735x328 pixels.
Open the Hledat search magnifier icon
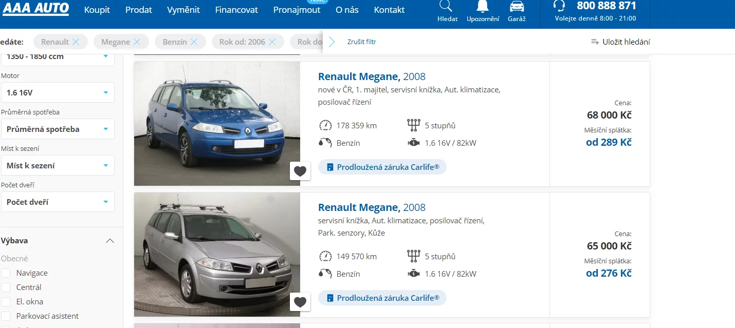[447, 6]
